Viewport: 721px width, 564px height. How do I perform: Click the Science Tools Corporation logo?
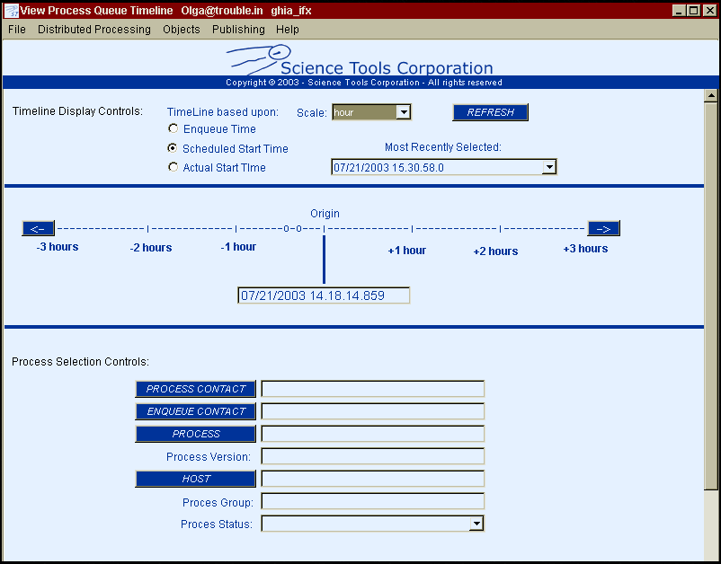tap(360, 63)
